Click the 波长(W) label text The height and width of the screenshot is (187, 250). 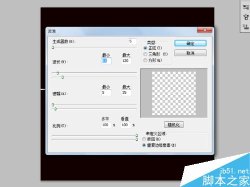click(x=60, y=62)
